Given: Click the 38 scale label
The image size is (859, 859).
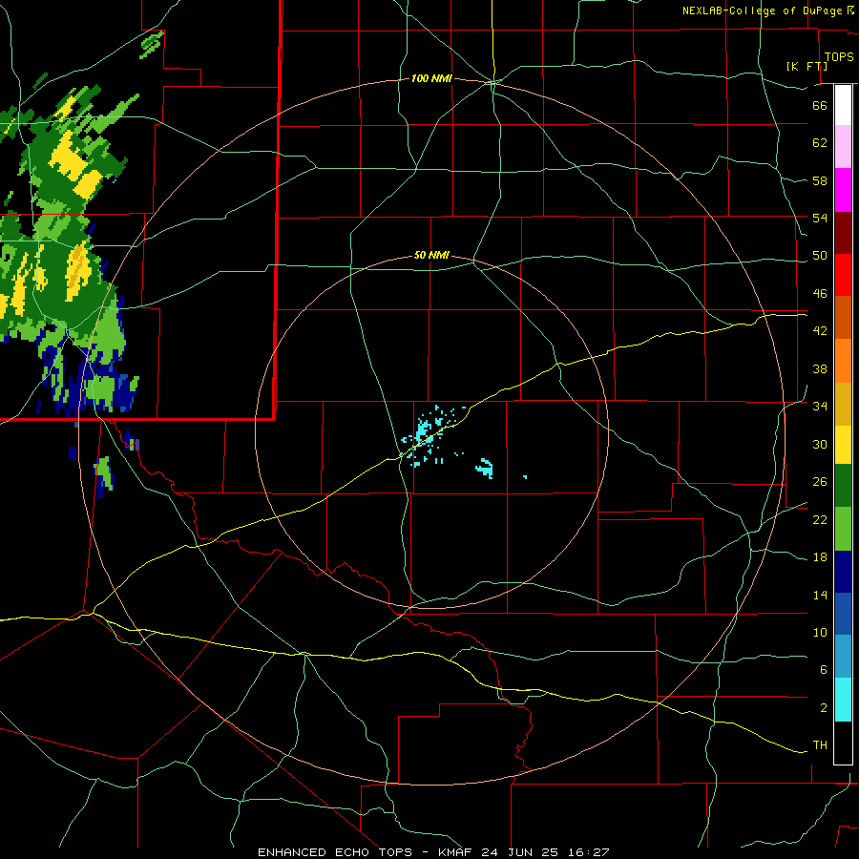Looking at the screenshot, I should [820, 368].
